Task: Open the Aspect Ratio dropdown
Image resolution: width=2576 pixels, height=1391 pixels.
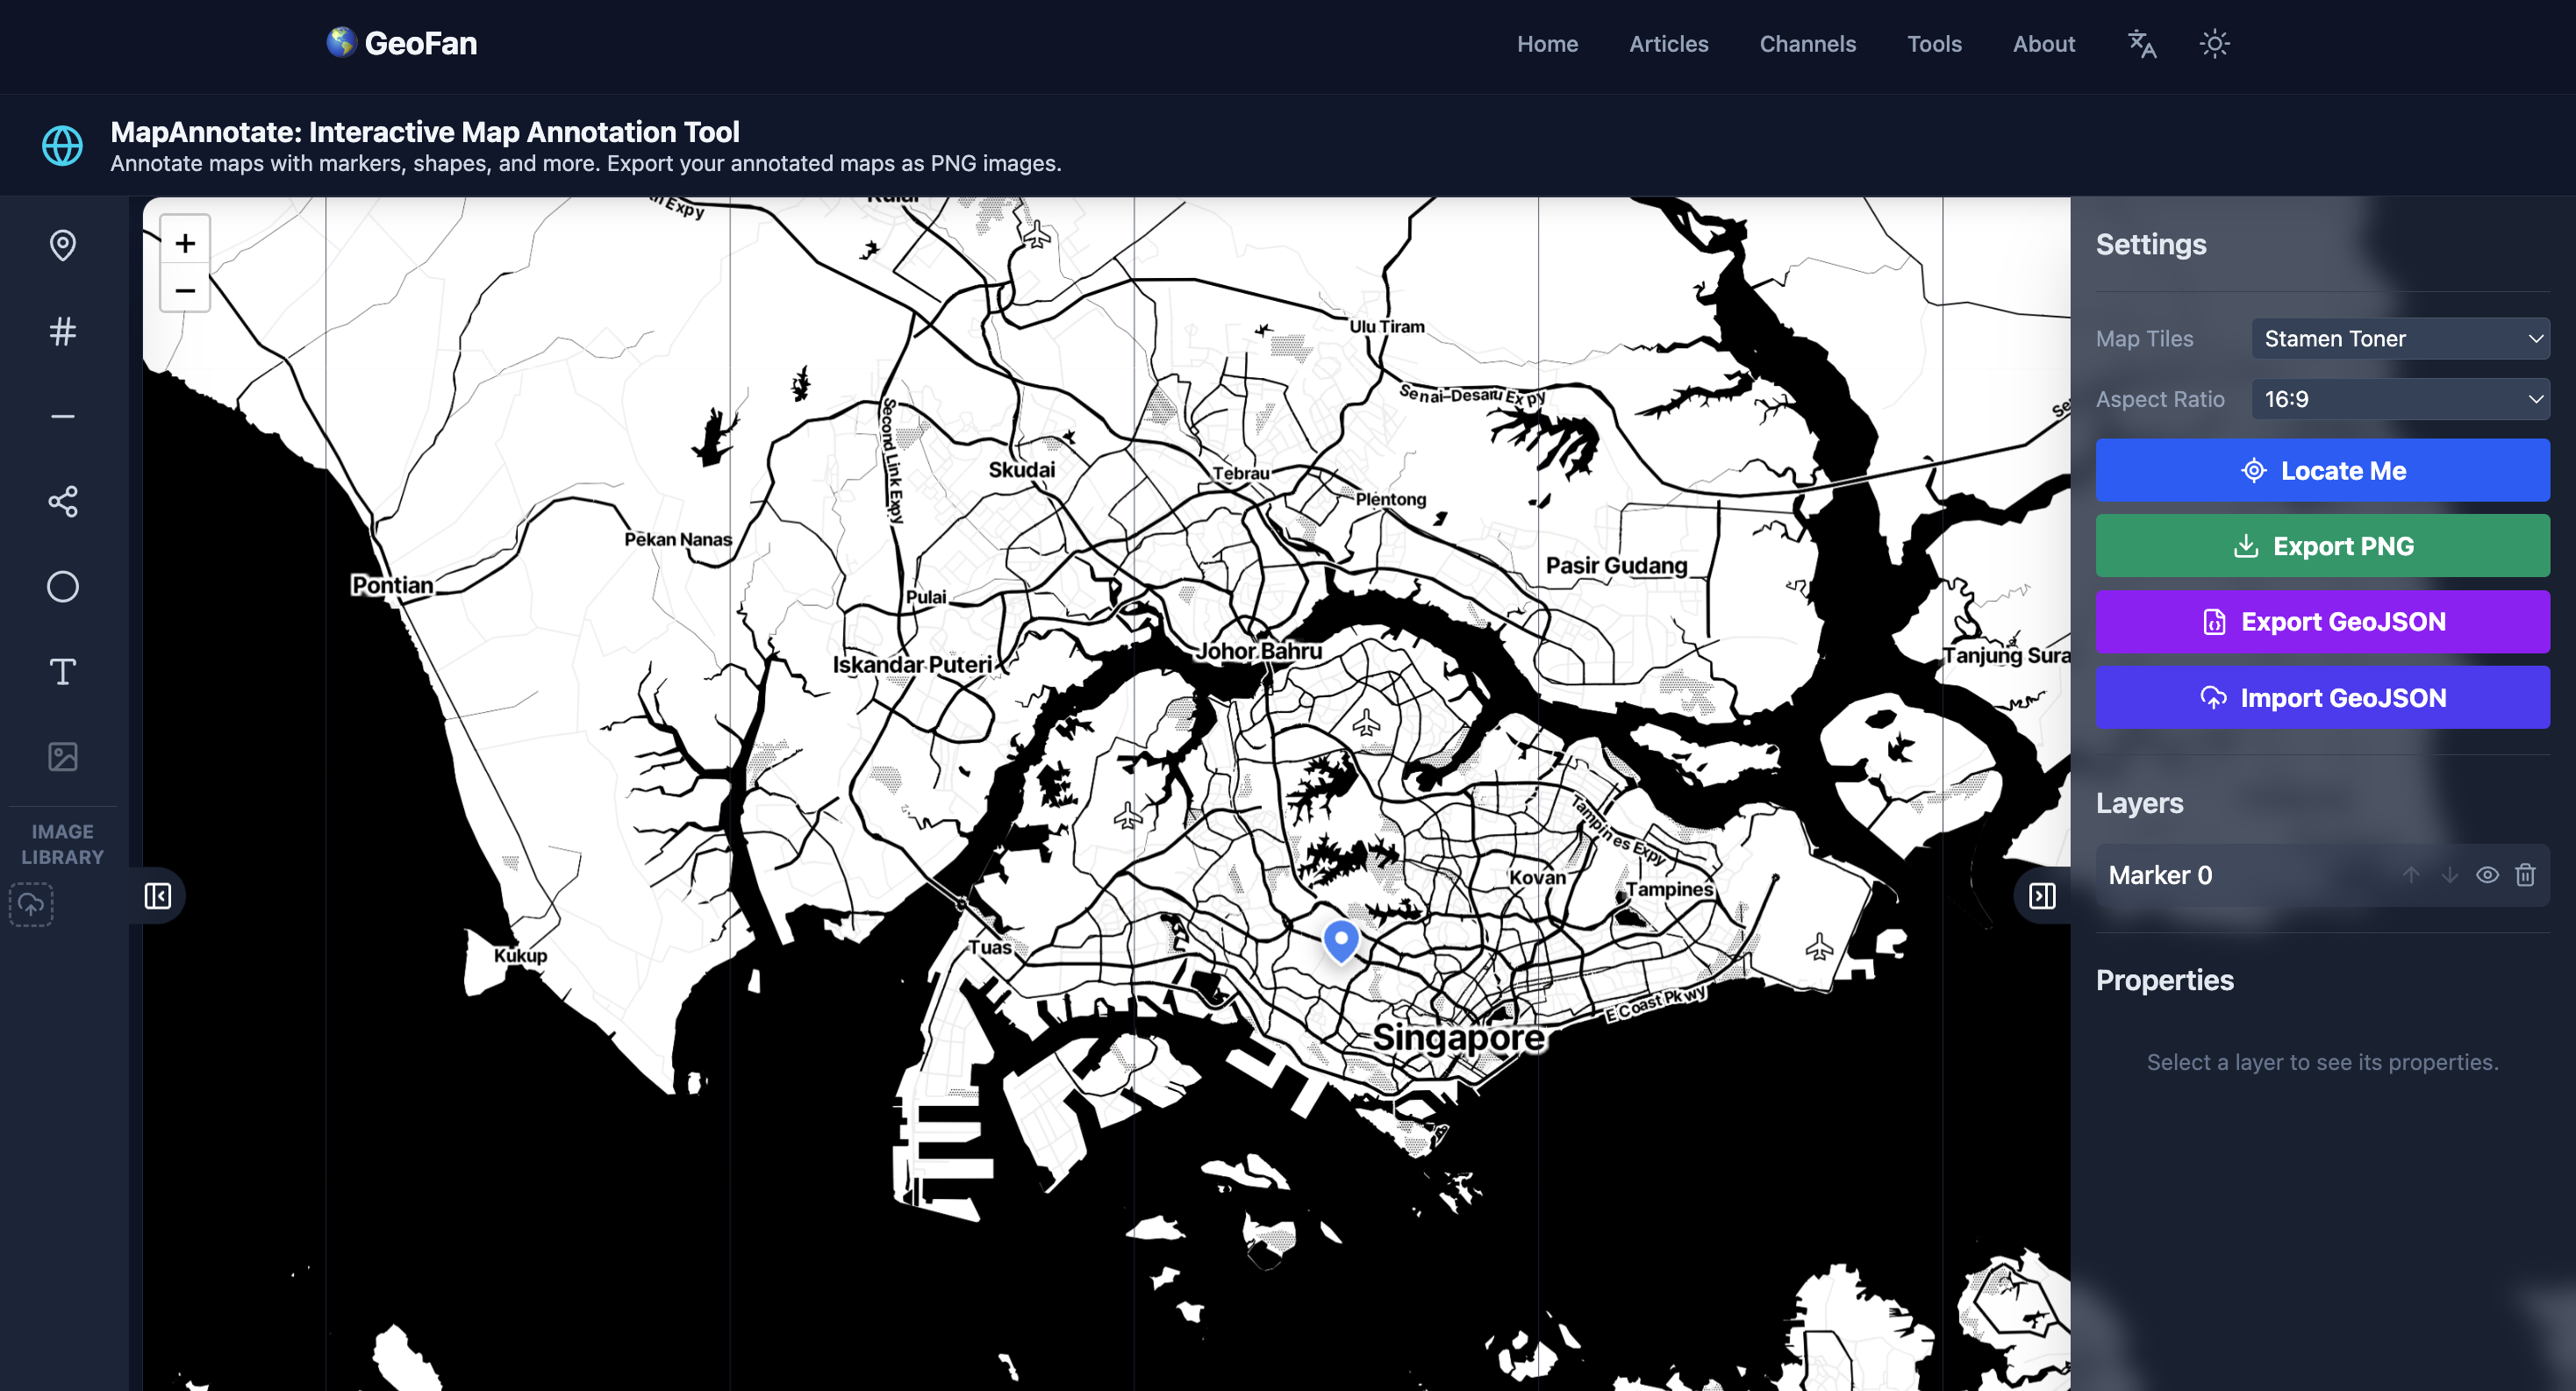Action: (2400, 399)
